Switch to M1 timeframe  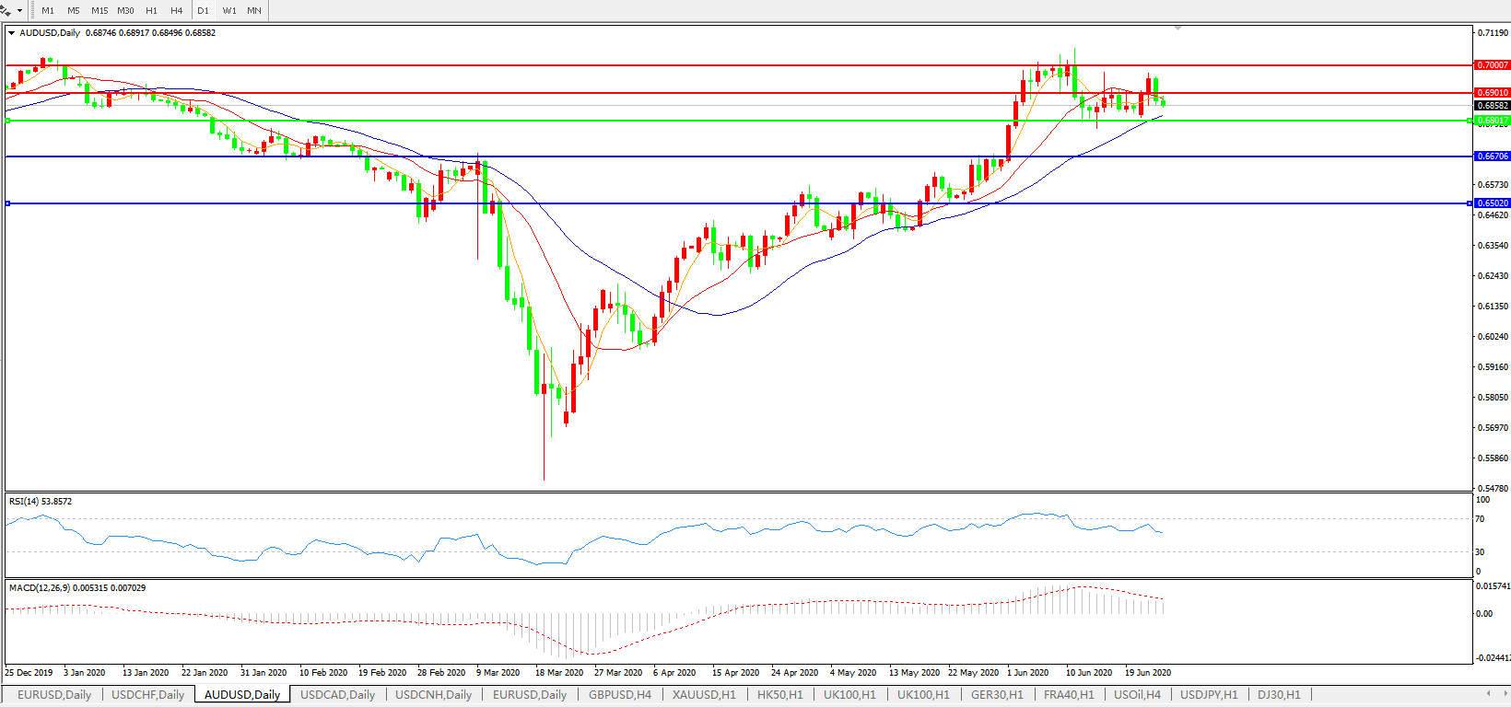tap(48, 11)
